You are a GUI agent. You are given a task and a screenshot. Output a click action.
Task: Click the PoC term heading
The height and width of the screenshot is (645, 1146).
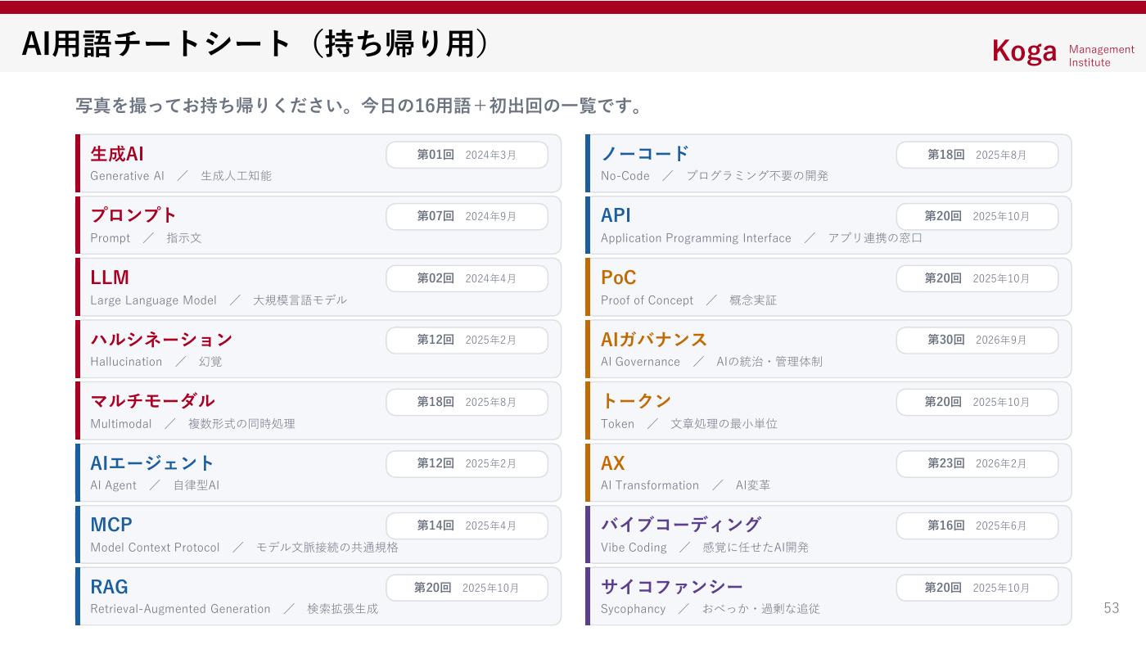(618, 277)
